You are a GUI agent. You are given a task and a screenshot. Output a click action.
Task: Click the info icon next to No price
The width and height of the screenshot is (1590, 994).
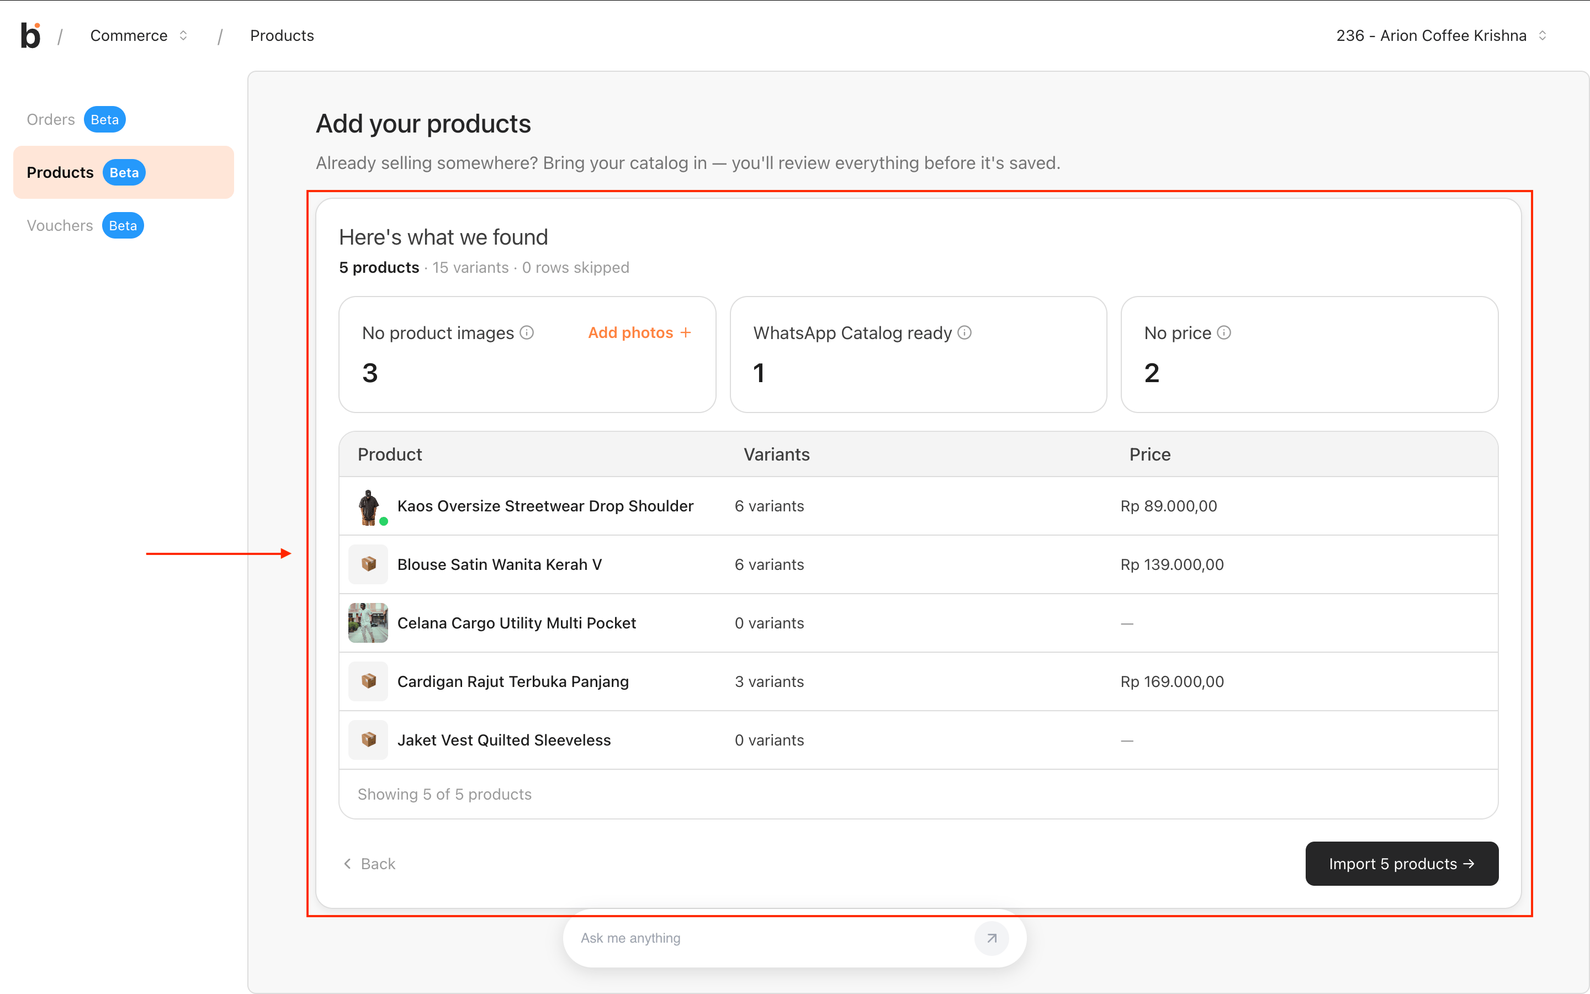1224,332
